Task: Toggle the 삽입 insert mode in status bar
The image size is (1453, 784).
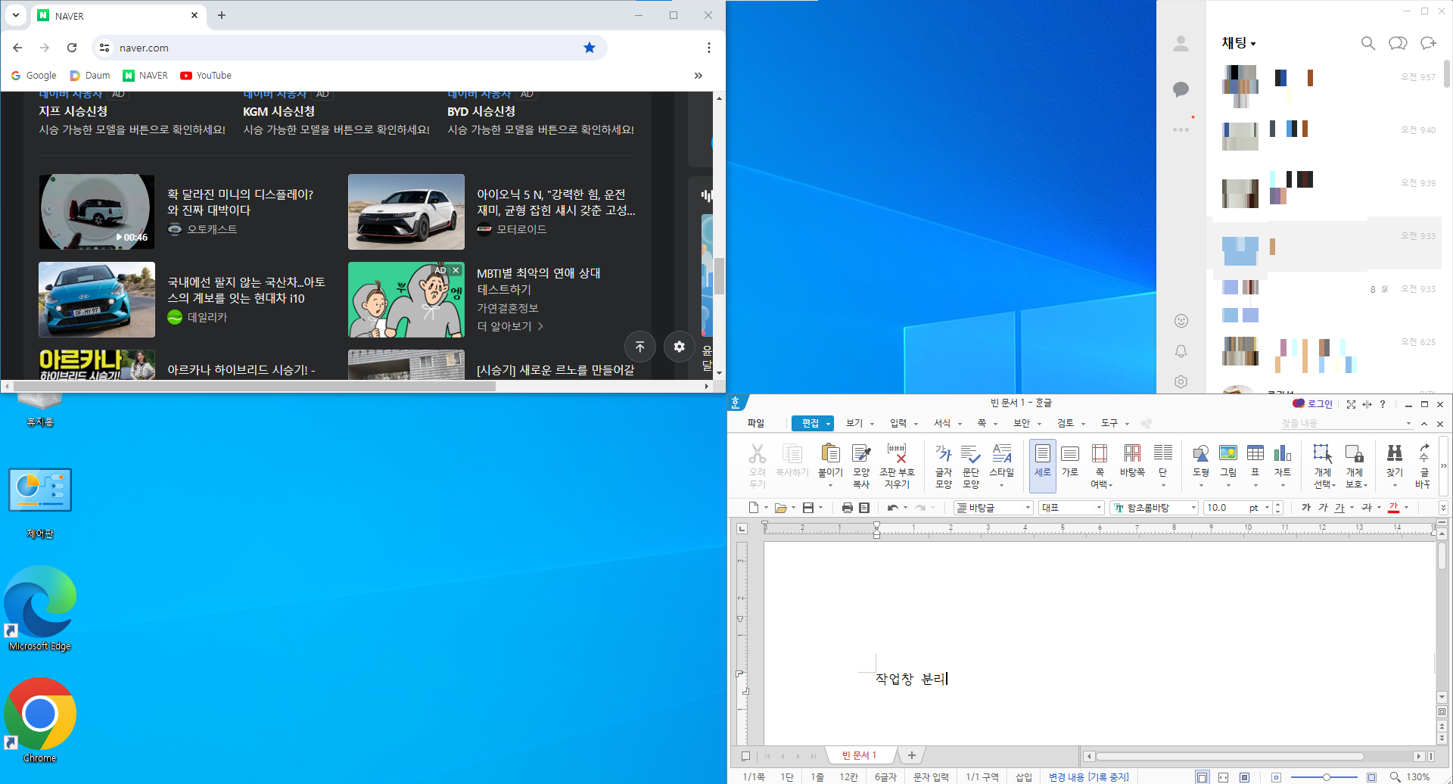Action: (1023, 777)
